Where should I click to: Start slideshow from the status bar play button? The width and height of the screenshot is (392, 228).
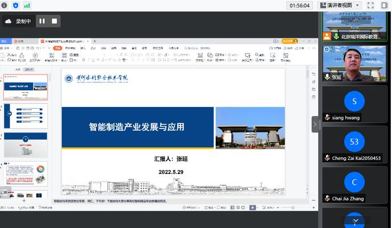click(x=252, y=208)
